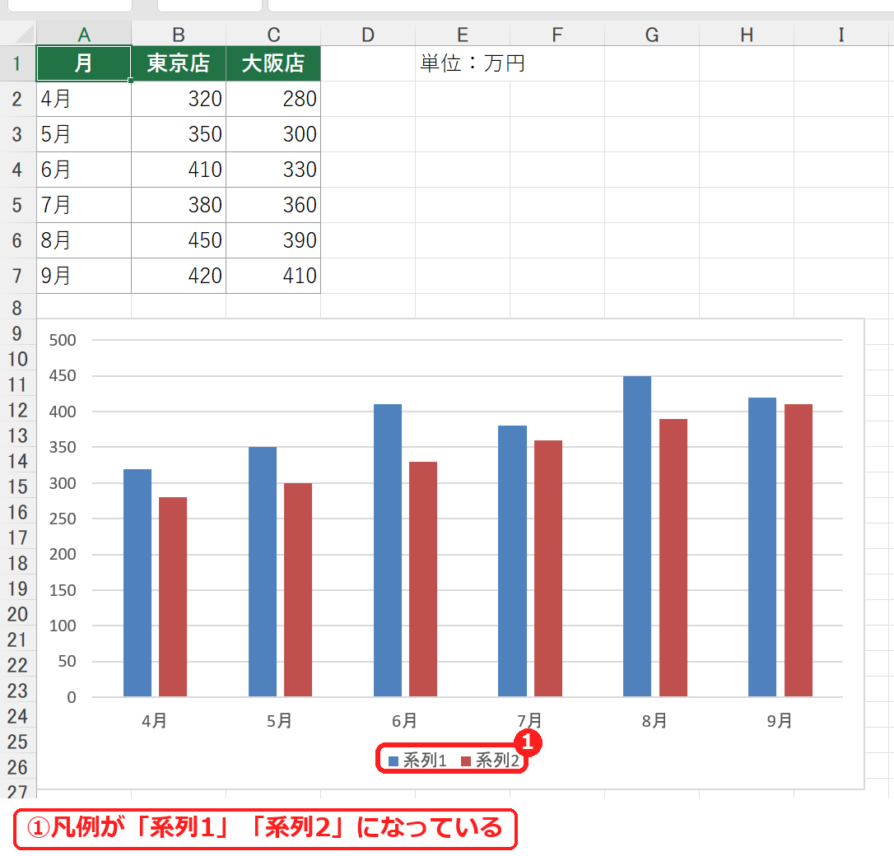
Task: Click header cell 大阪店
Action: point(273,63)
